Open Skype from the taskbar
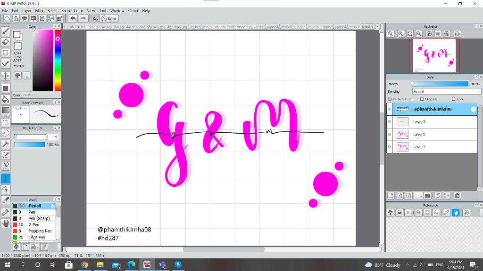Viewport: 483px width, 271px height. pyautogui.click(x=178, y=264)
